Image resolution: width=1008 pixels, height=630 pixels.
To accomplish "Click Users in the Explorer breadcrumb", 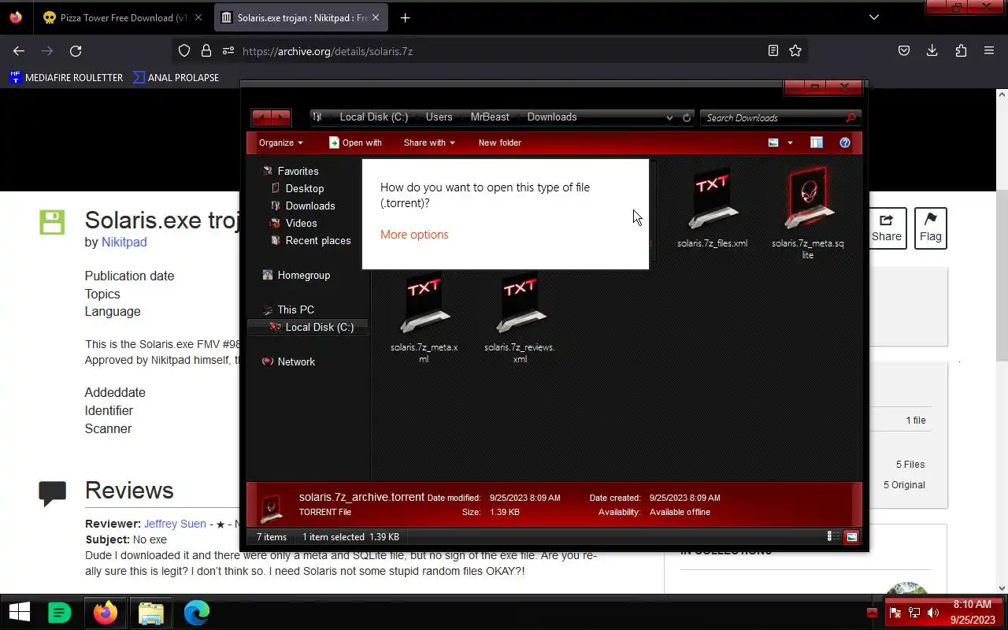I will [x=439, y=117].
